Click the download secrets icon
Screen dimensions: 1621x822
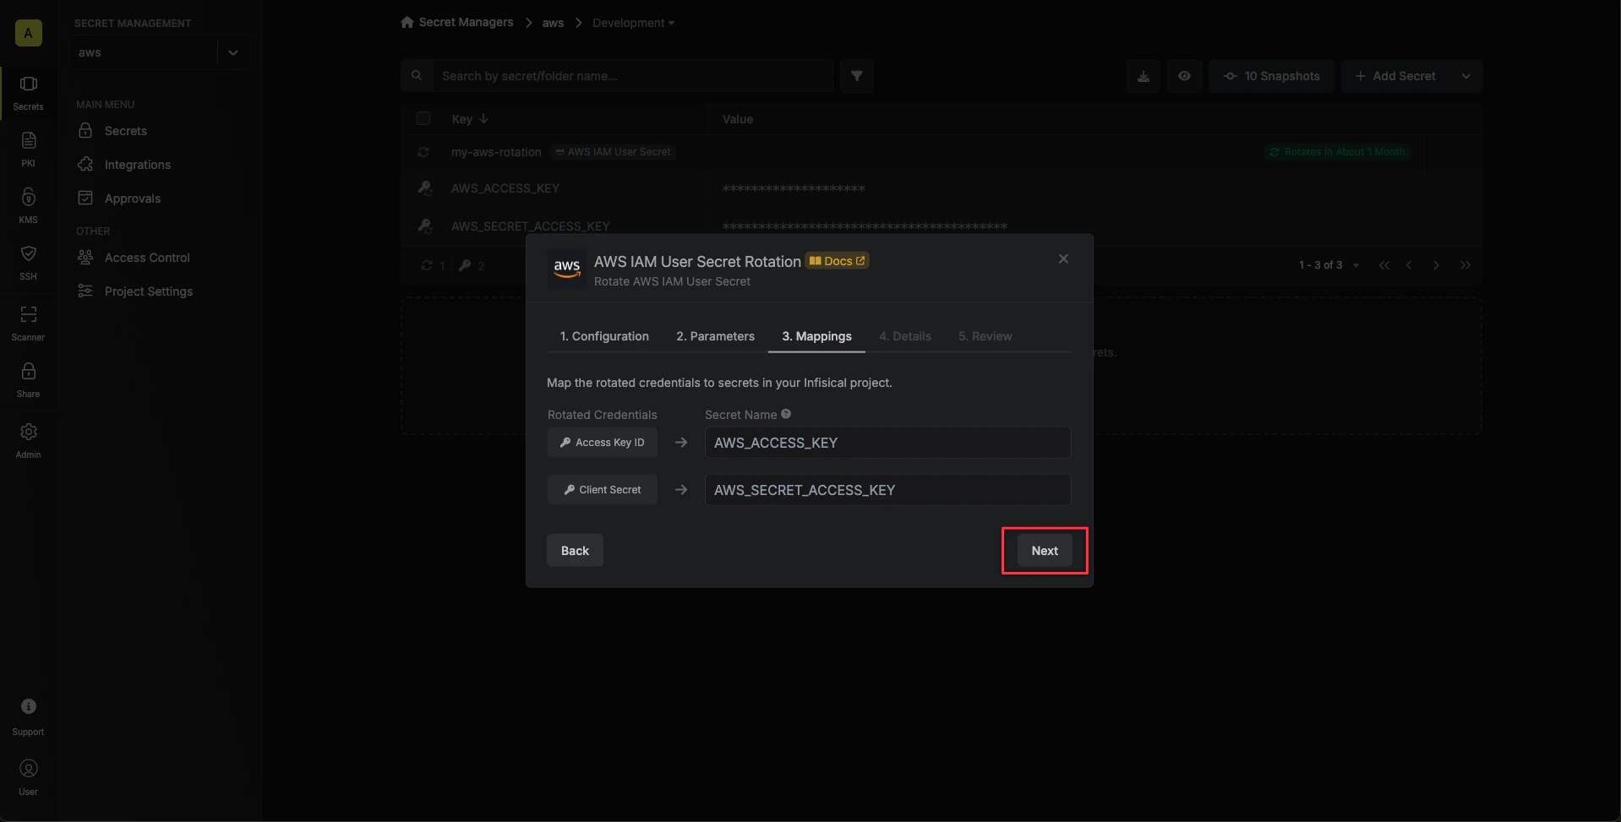[1143, 76]
